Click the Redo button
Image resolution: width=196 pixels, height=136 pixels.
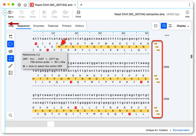pyautogui.click(x=33, y=14)
